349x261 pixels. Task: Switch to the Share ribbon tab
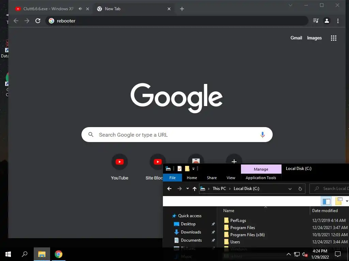point(212,178)
